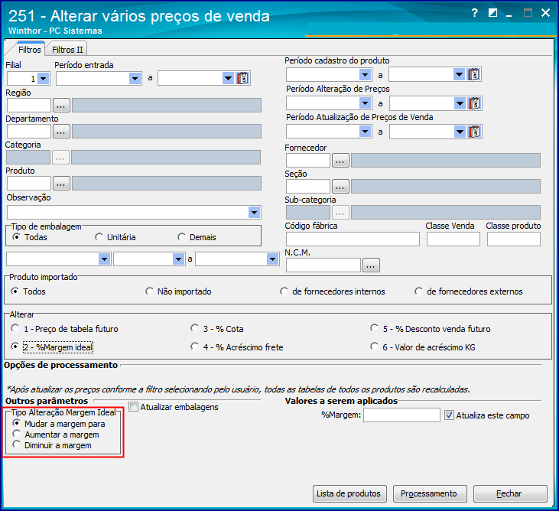Image resolution: width=559 pixels, height=511 pixels.
Task: Select Aumentar a margem radio
Action: click(16, 434)
